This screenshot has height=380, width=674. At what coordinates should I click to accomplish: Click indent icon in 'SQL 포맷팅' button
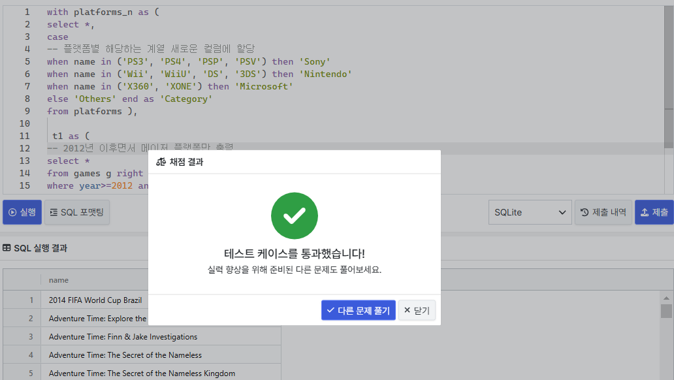click(x=54, y=212)
